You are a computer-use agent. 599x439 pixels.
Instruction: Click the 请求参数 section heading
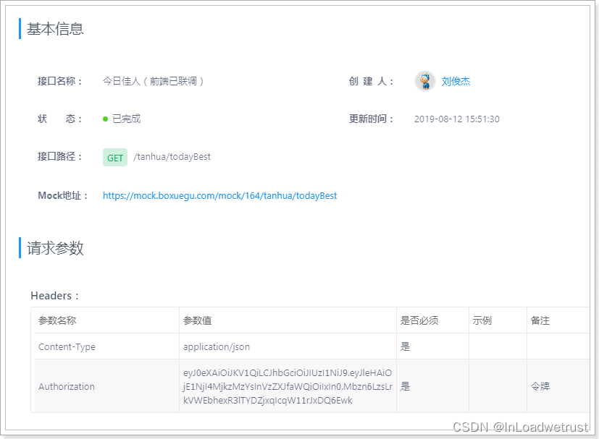[55, 248]
